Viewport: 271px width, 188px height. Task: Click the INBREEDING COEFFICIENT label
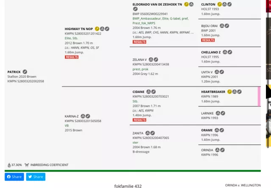[x=49, y=165]
